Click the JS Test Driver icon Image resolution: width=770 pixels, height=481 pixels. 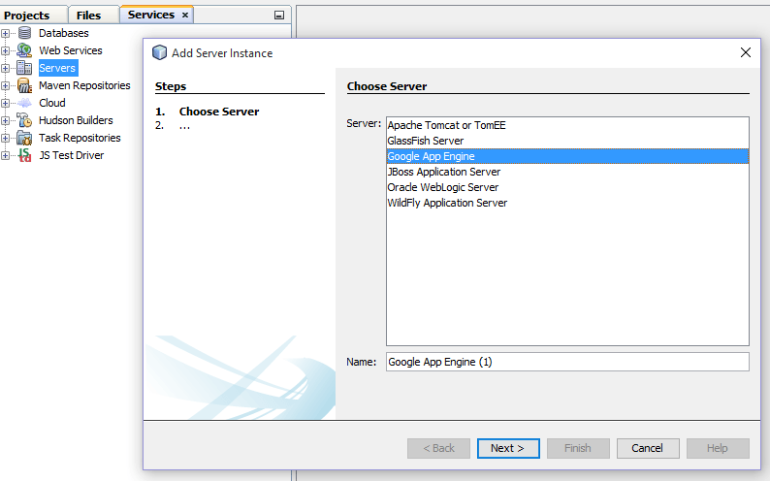click(x=24, y=155)
